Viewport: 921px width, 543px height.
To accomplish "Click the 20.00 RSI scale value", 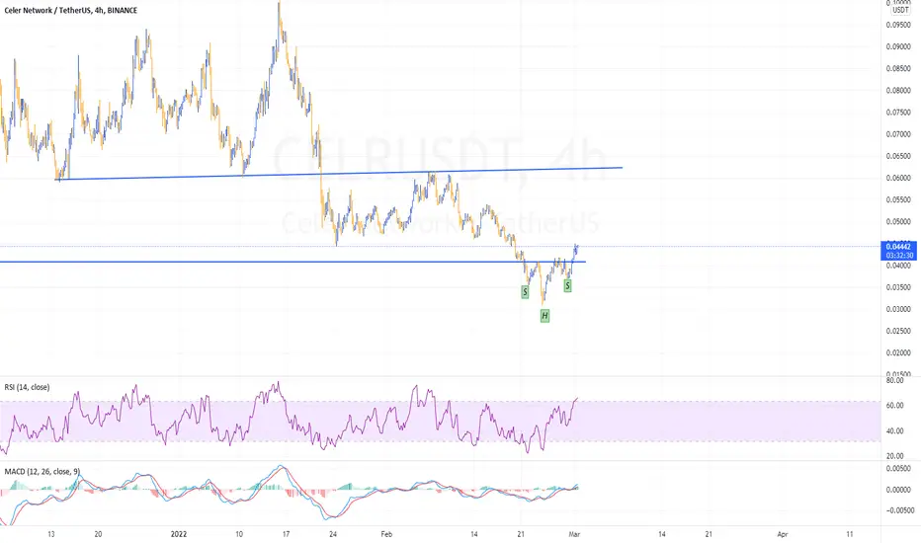I will [x=894, y=456].
